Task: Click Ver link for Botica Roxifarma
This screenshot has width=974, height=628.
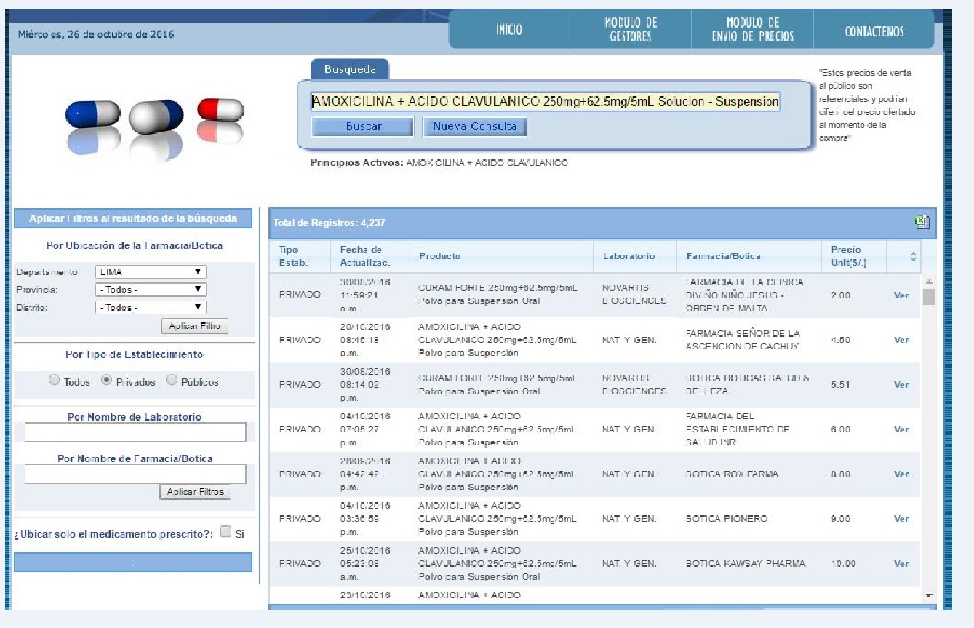Action: (901, 474)
